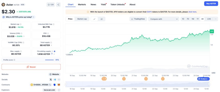The height and width of the screenshot is (92, 220).
Task: Click the blue shield security icon
Action: [55, 85]
